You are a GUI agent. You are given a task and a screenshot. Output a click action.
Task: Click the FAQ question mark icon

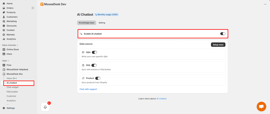83,65
